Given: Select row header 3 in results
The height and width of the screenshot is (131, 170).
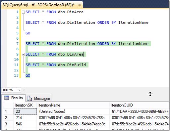Looking at the screenshot, I should tap(8, 124).
